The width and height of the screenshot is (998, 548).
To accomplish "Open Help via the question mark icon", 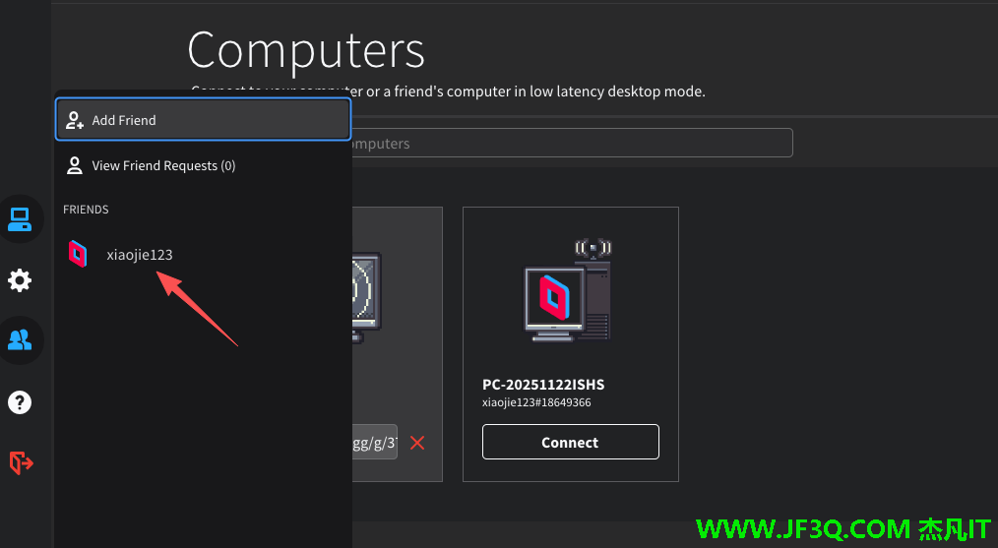I will (20, 401).
